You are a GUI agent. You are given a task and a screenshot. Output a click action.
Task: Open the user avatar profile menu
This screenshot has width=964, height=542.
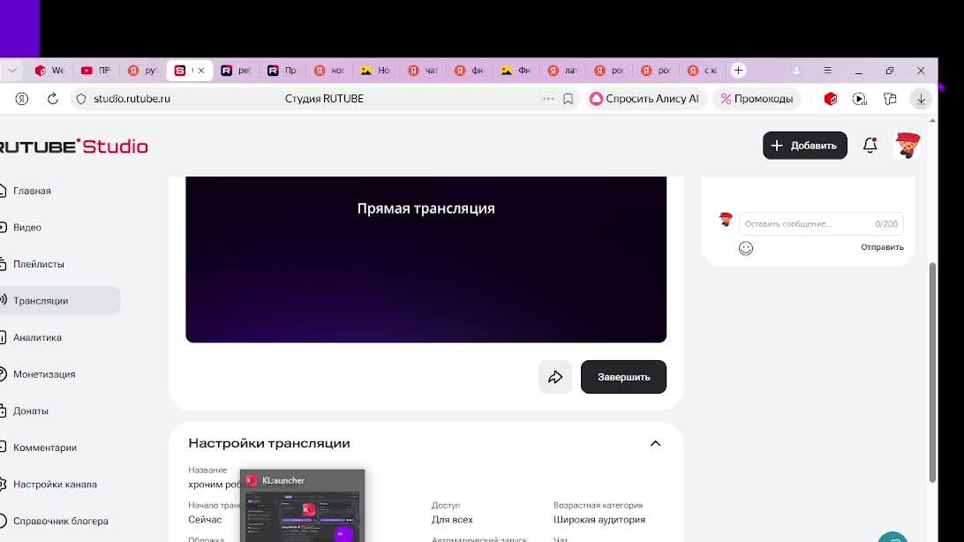pyautogui.click(x=908, y=146)
